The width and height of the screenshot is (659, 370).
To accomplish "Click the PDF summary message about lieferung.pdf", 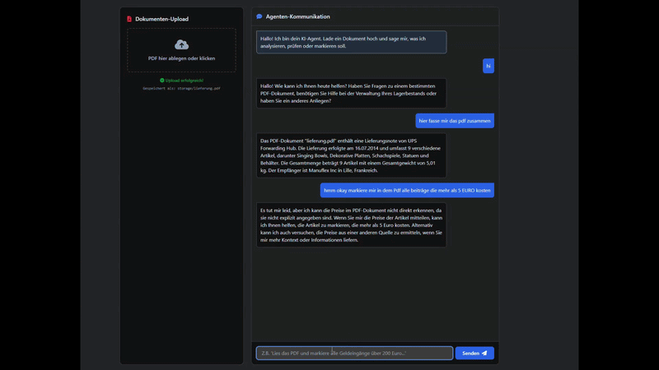I will point(352,155).
